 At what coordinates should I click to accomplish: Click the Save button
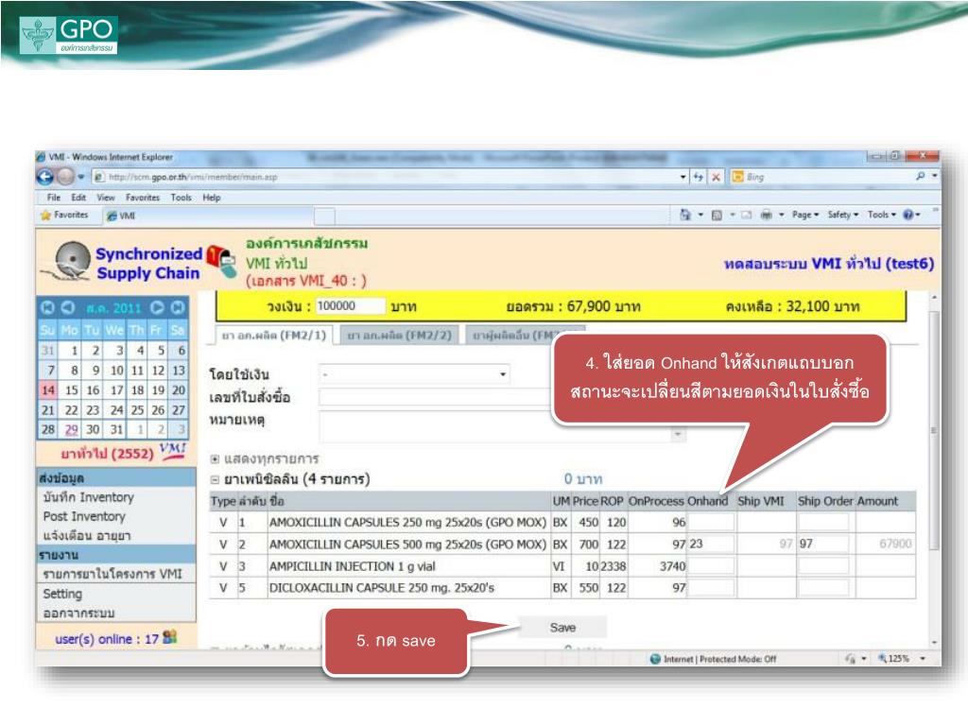coord(563,628)
